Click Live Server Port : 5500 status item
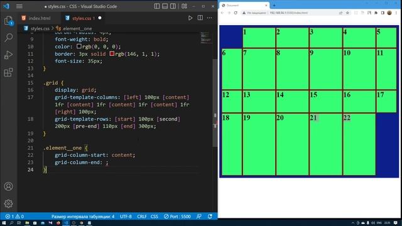Image resolution: width=402 pixels, height=226 pixels. 177,217
